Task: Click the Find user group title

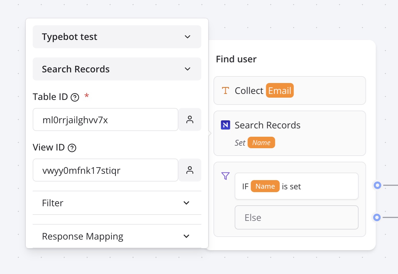Action: click(x=236, y=59)
